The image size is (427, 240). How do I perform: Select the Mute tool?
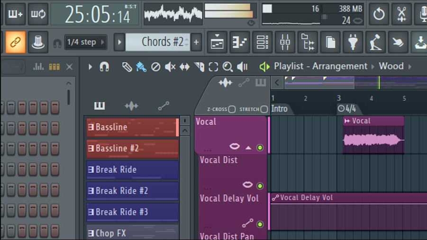tap(170, 67)
